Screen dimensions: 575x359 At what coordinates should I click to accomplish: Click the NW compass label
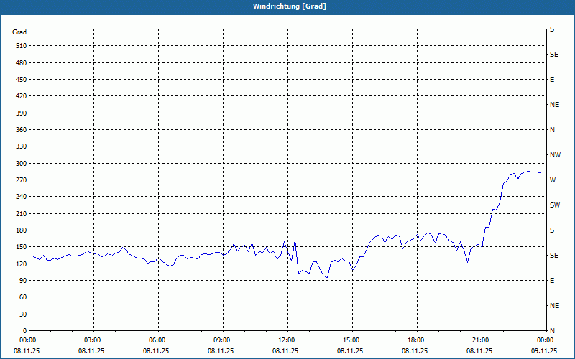click(555, 155)
